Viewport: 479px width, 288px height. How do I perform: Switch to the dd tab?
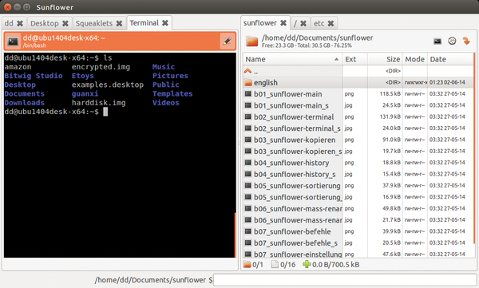tap(9, 23)
